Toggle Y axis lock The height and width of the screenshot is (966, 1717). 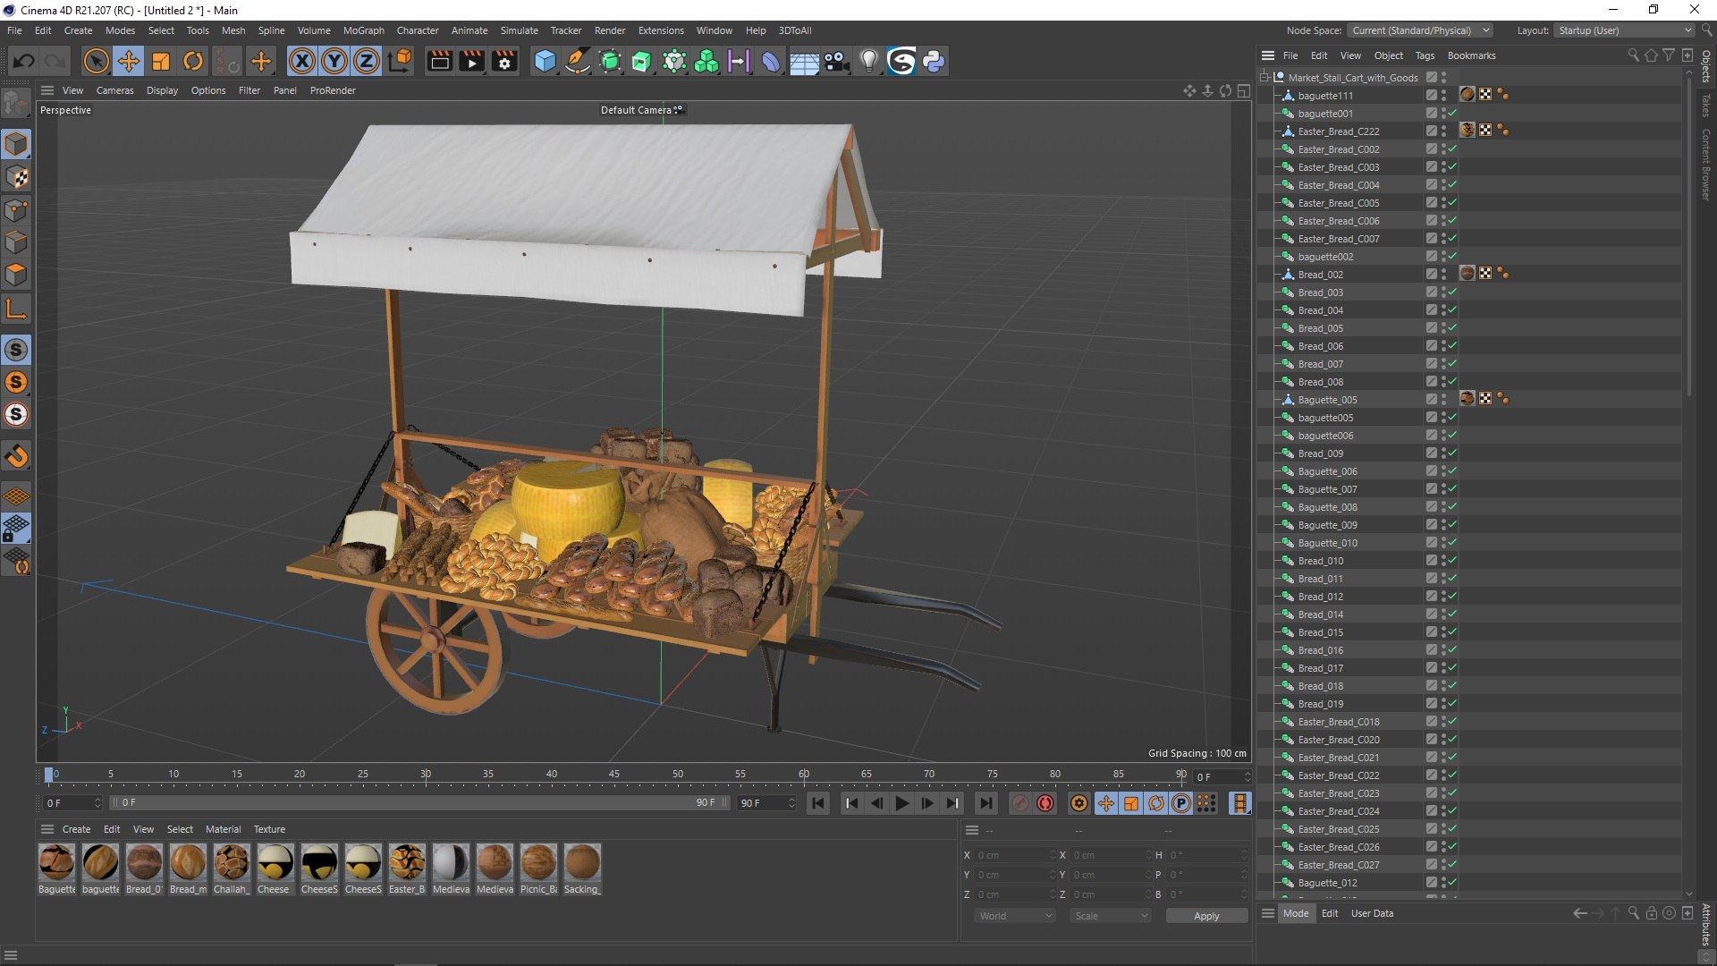pyautogui.click(x=334, y=61)
